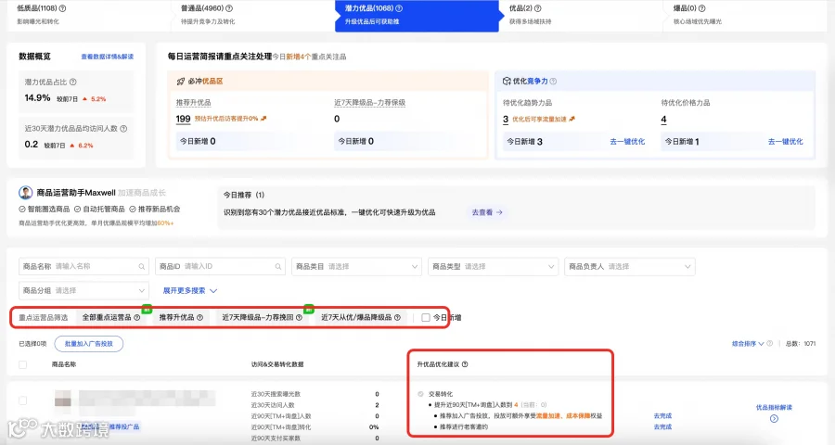Toggle the select-all checkbox in table header
This screenshot has height=445, width=835.
click(22, 364)
